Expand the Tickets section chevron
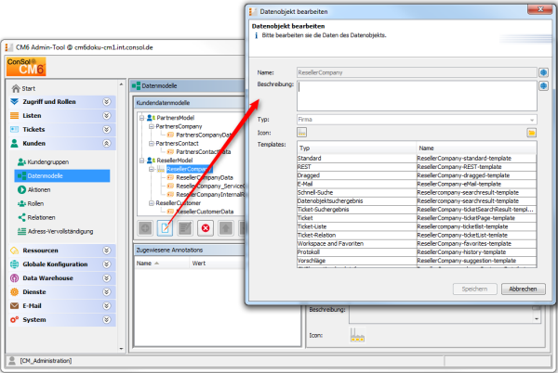The height and width of the screenshot is (373, 558). pyautogui.click(x=106, y=130)
